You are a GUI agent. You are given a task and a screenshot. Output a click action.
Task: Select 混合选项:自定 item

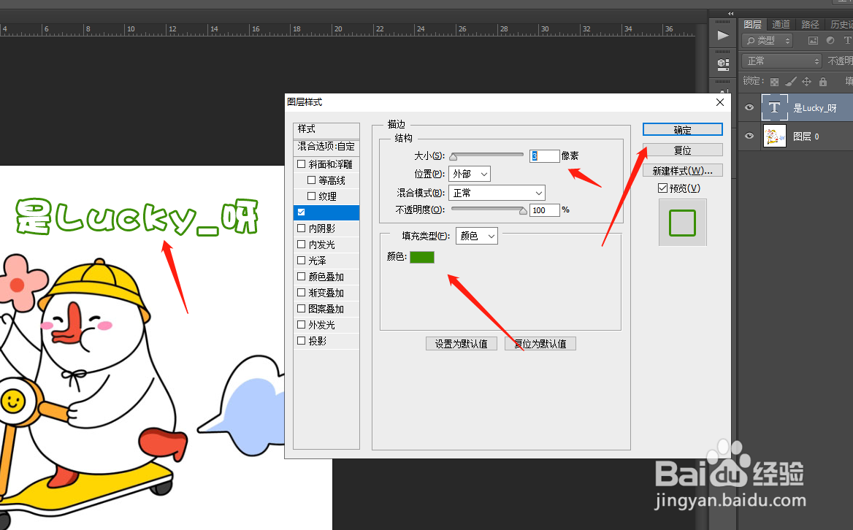pos(326,147)
